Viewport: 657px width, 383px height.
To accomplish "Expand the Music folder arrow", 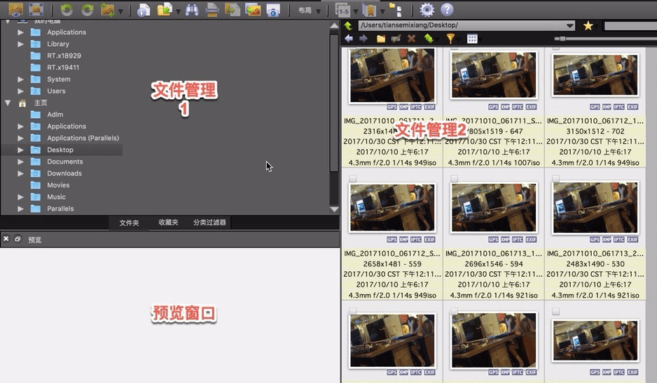I will (x=20, y=196).
